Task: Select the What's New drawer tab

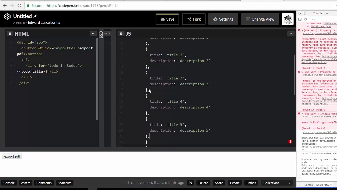Action: point(322,185)
